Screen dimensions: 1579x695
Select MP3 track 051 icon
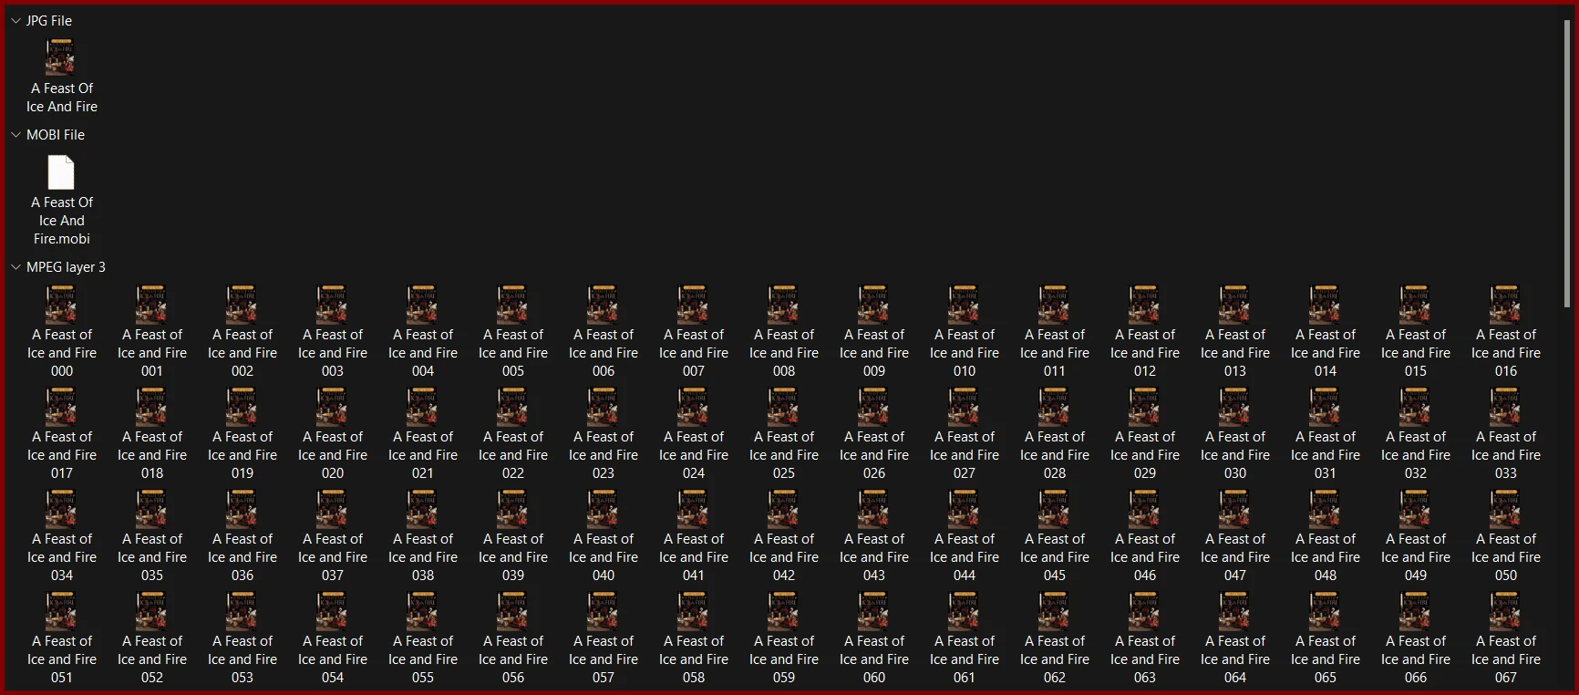(61, 611)
